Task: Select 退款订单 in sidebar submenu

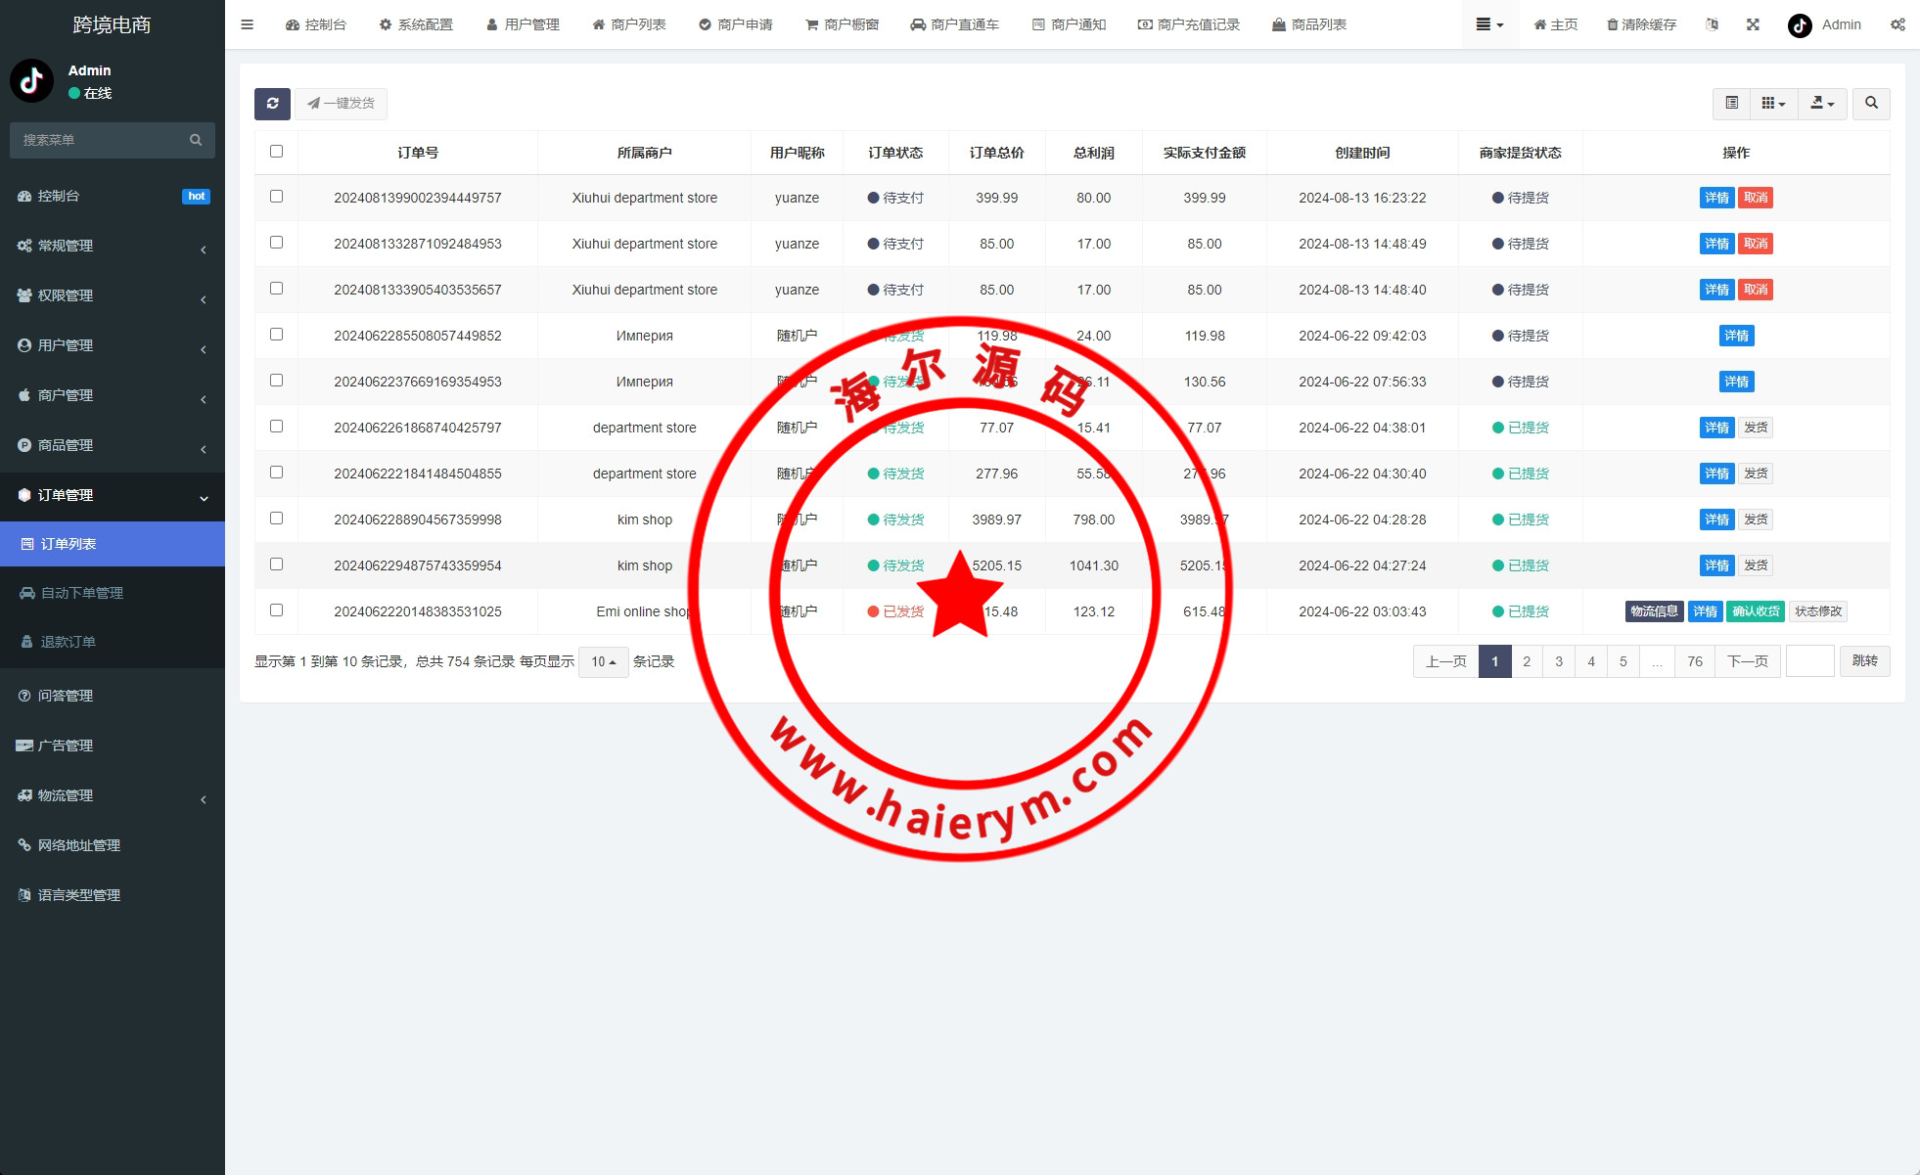Action: (69, 642)
